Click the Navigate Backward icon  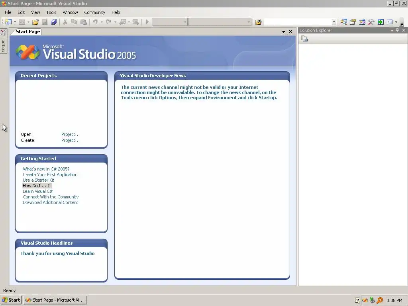point(122,22)
